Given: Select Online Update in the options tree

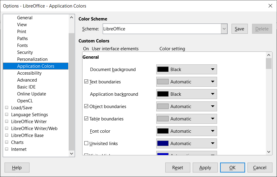Looking at the screenshot, I should tap(32, 94).
